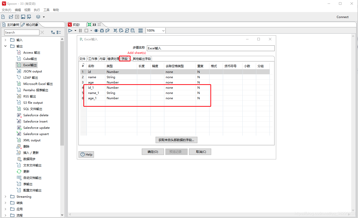The width and height of the screenshot is (358, 218).
Task: Expand the 应用 folder
Action: pos(6,209)
